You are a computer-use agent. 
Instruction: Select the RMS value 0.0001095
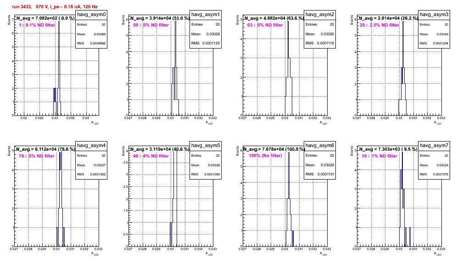212,175
